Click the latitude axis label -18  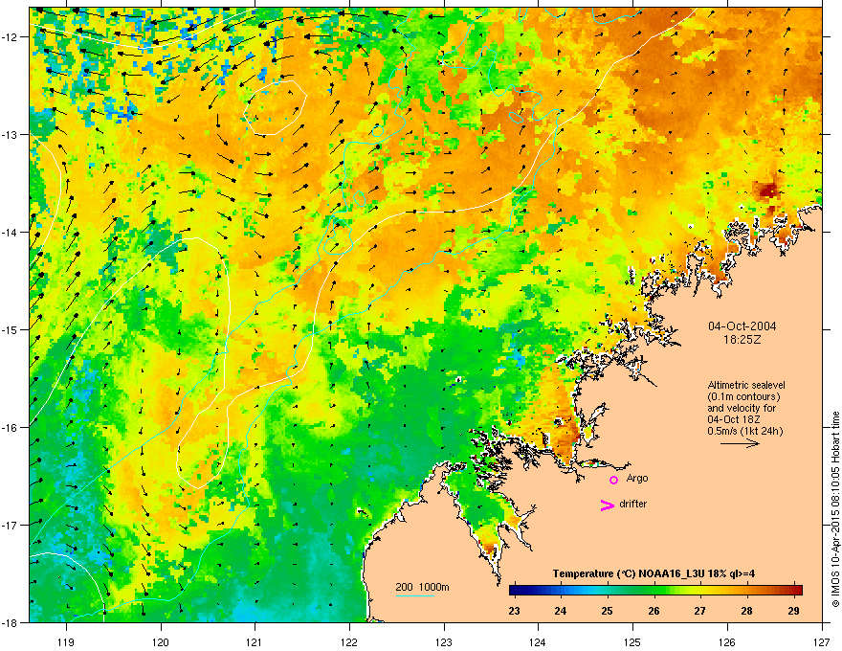click(x=10, y=622)
